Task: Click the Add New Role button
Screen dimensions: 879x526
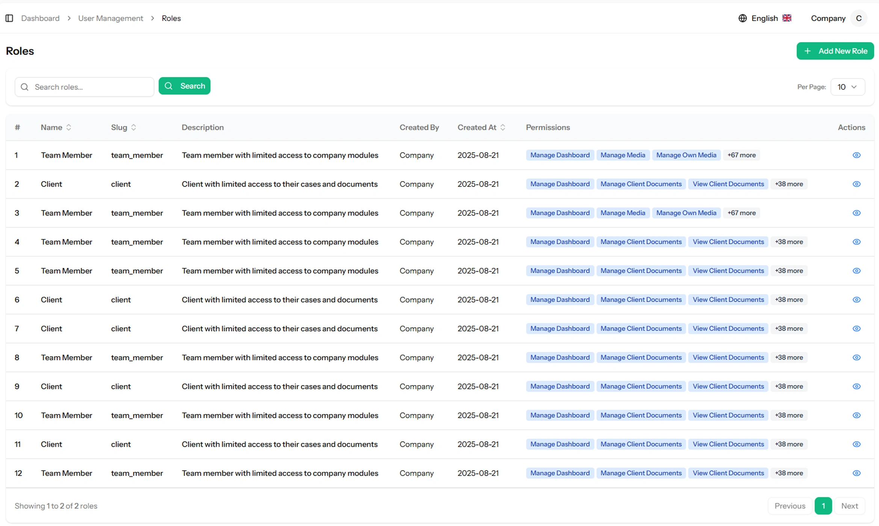Action: pos(835,51)
